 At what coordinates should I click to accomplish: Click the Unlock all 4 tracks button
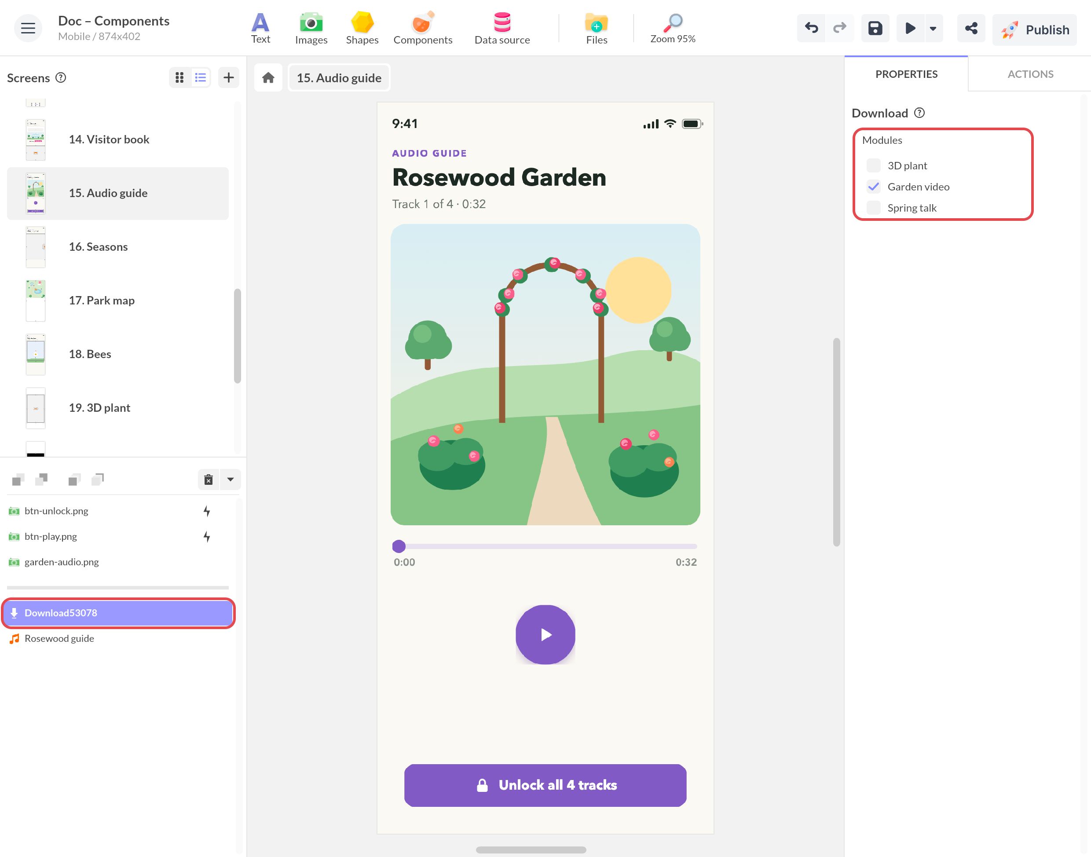pyautogui.click(x=545, y=785)
